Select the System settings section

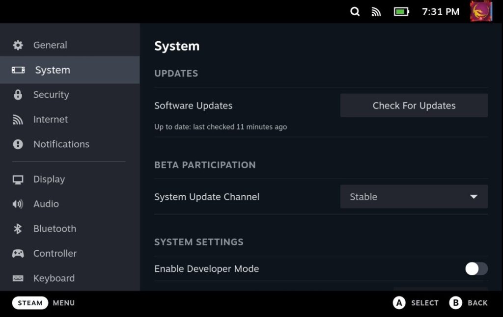(x=70, y=70)
